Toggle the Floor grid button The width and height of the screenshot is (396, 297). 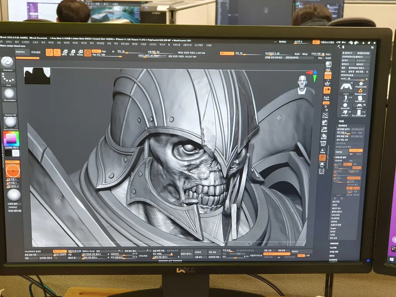(327, 83)
